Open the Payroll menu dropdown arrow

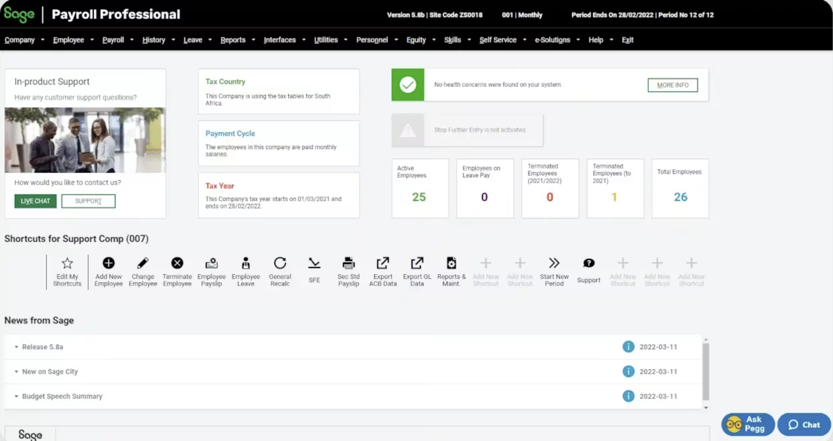pyautogui.click(x=132, y=40)
